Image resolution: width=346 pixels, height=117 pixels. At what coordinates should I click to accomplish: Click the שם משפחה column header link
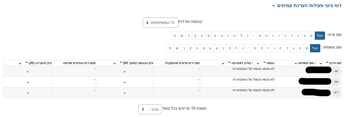306,63
